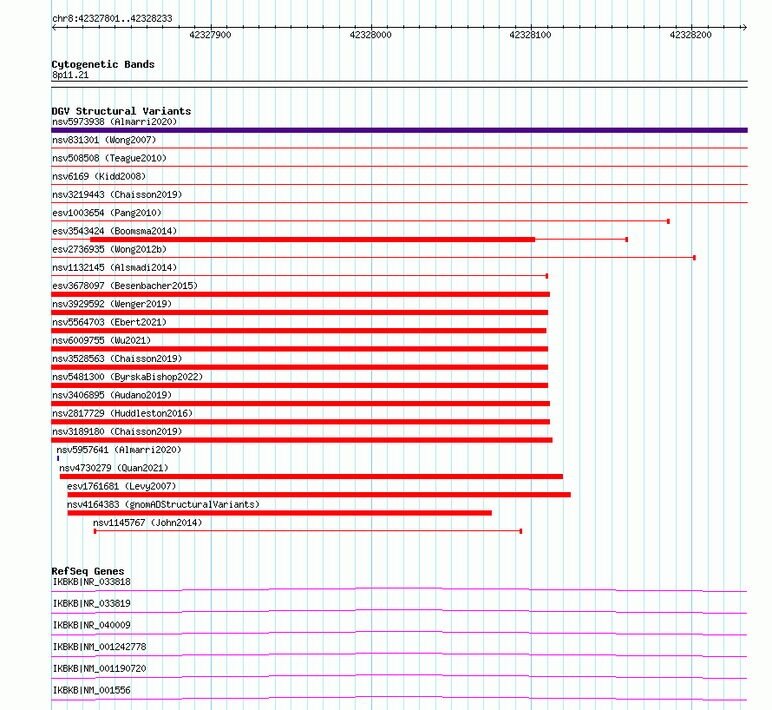The height and width of the screenshot is (710, 772).
Task: Open the nsv4730279 (Quan2021) label
Action: [x=114, y=468]
